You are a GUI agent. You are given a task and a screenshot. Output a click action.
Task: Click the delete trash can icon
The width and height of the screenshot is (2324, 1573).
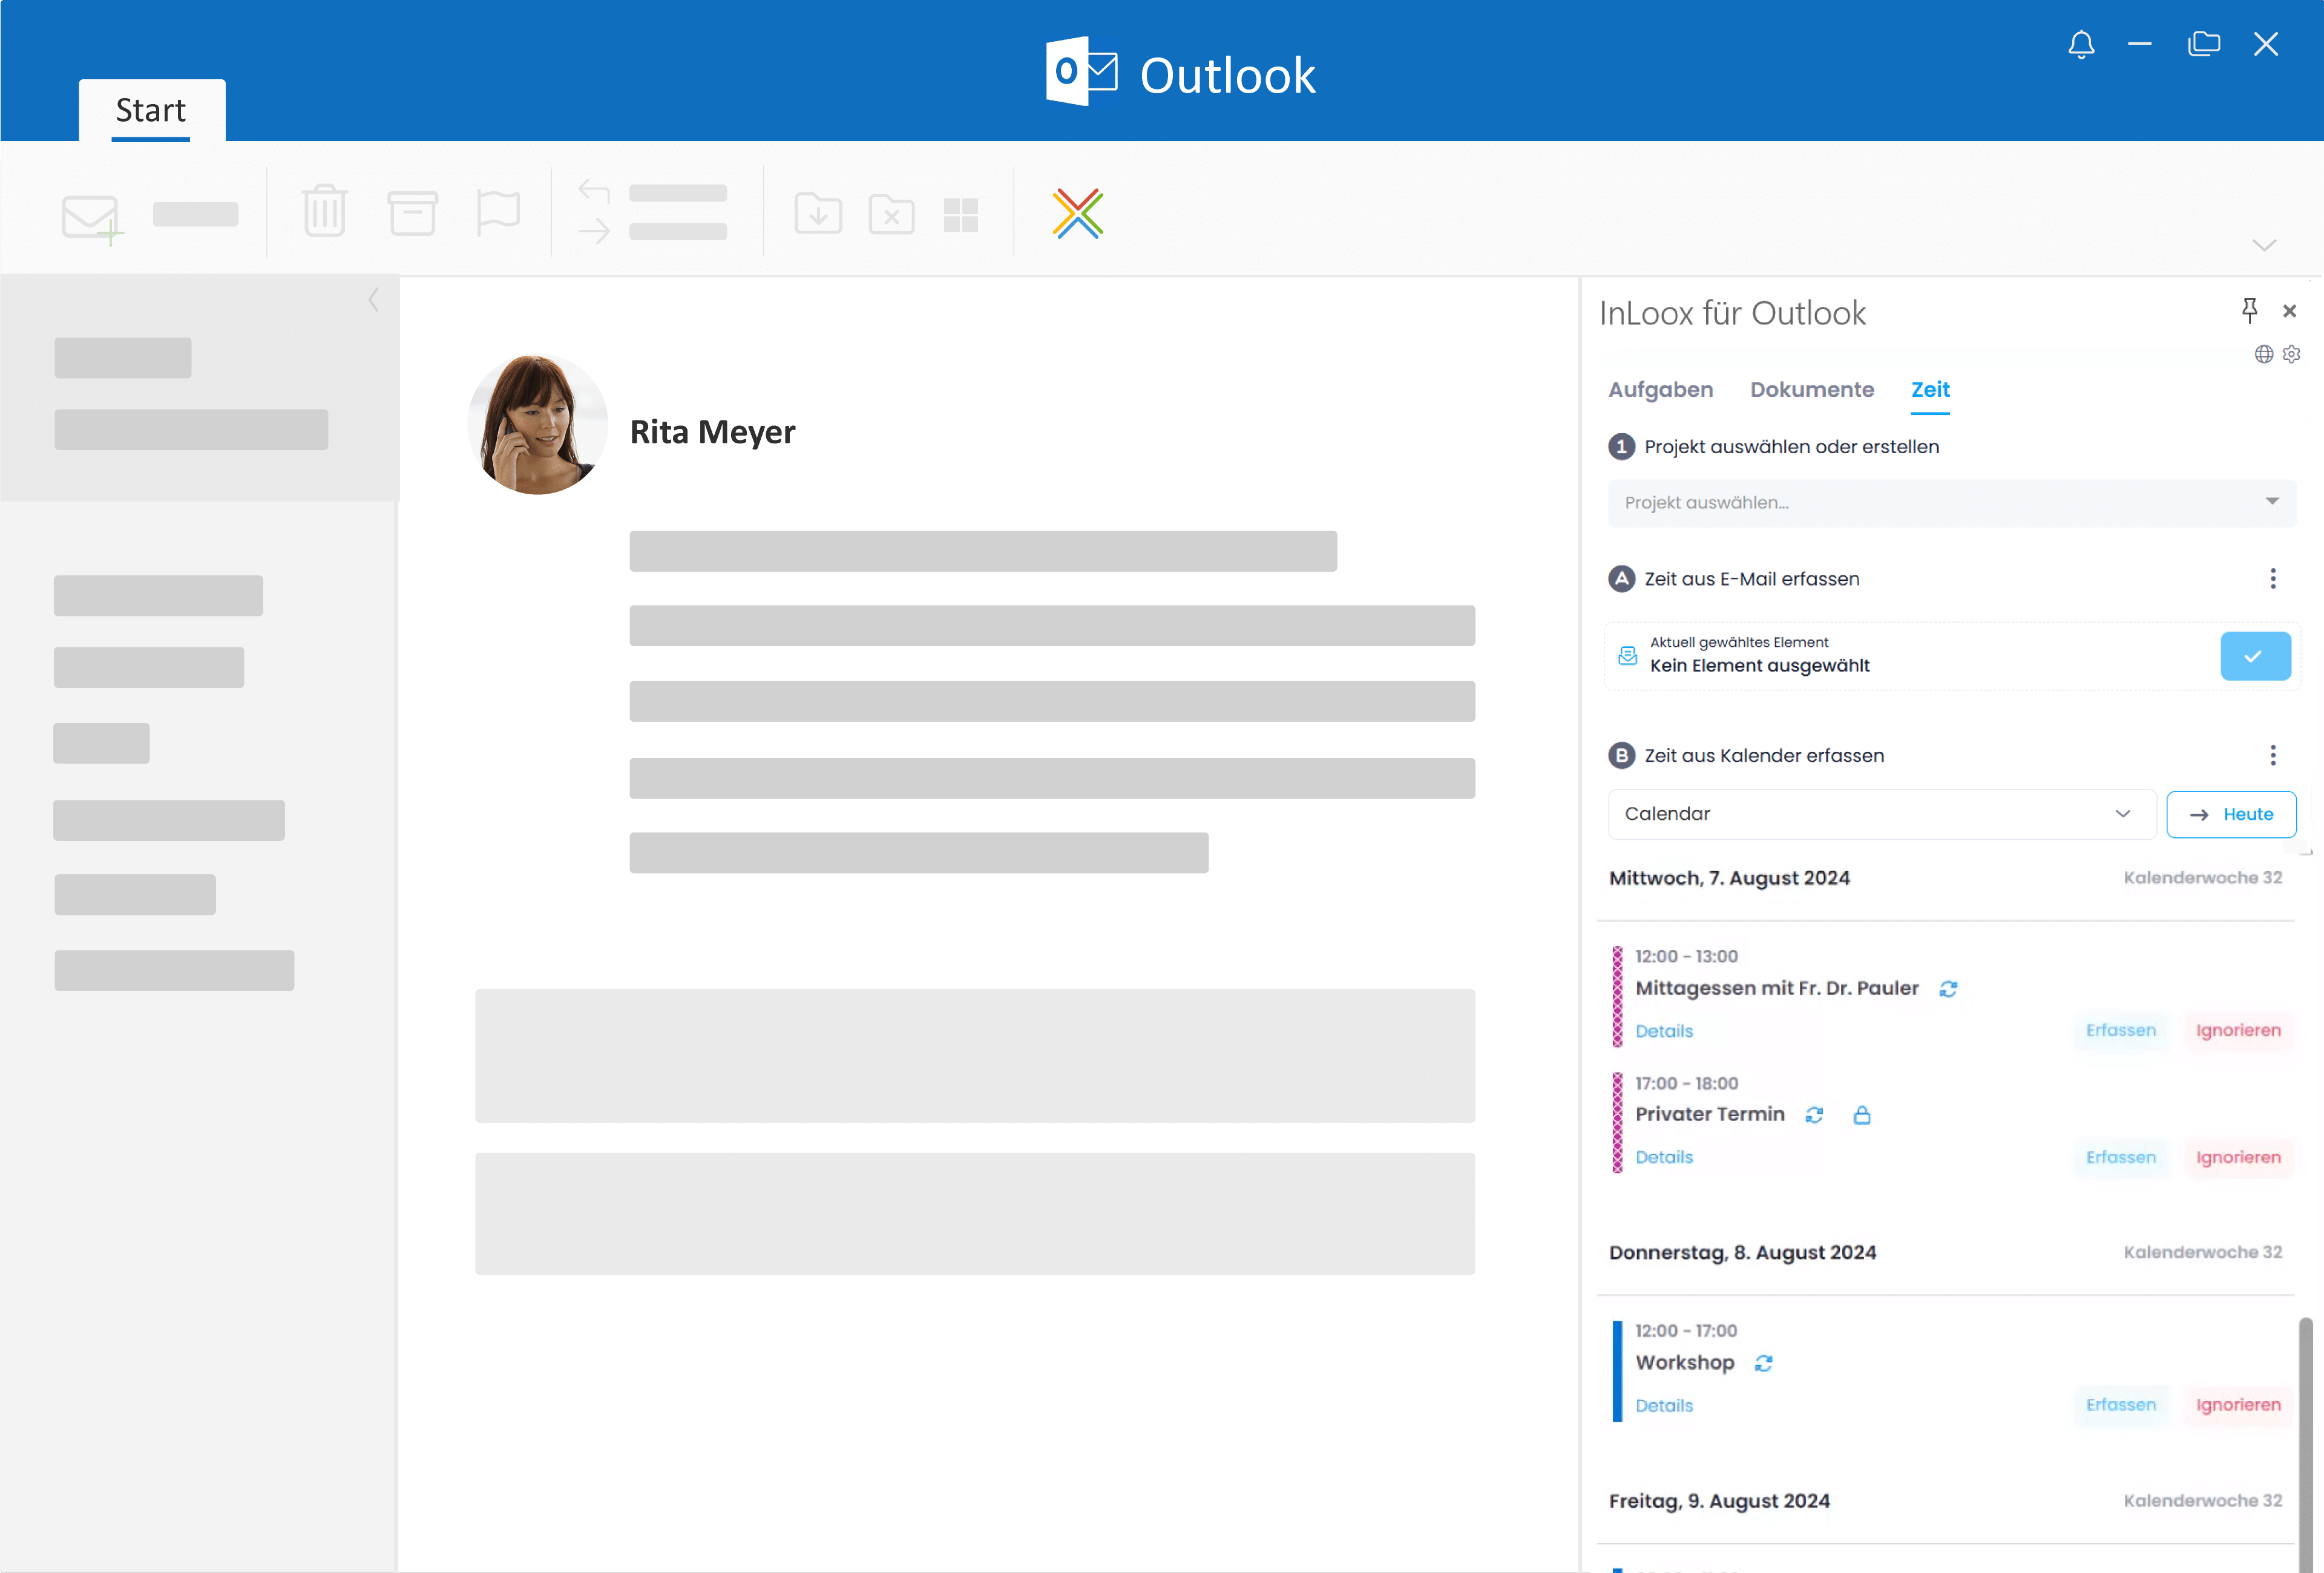[x=325, y=212]
